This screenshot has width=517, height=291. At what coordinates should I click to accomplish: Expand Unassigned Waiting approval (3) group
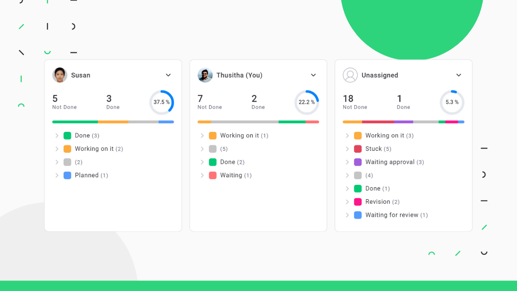347,162
